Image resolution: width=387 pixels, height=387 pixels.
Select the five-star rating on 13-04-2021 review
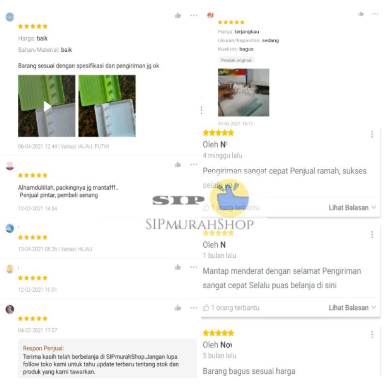(32, 238)
